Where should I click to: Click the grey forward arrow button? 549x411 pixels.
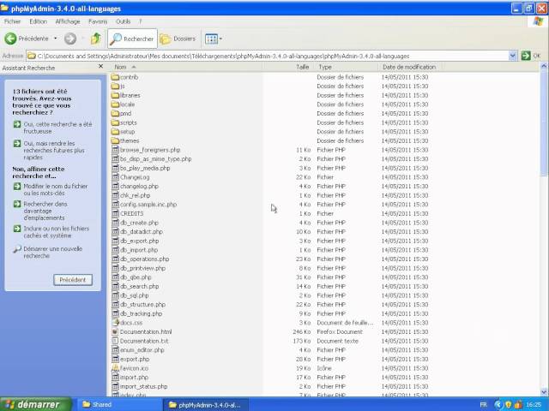pyautogui.click(x=70, y=39)
